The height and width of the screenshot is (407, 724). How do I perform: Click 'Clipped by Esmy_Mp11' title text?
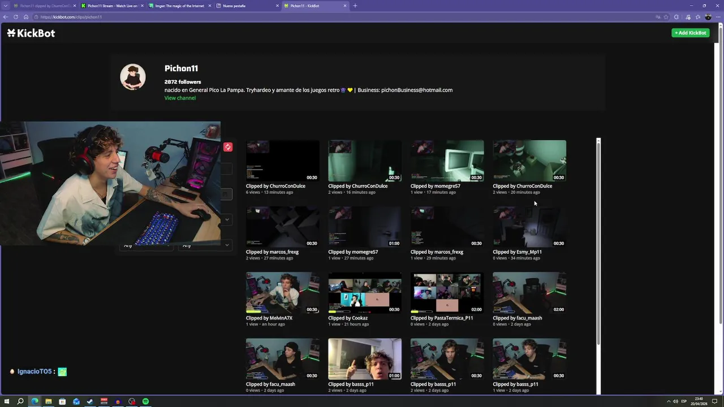pyautogui.click(x=517, y=252)
